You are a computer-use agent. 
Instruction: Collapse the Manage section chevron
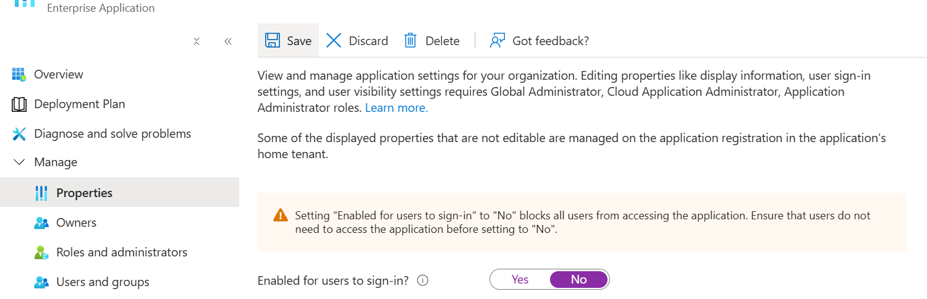(19, 162)
